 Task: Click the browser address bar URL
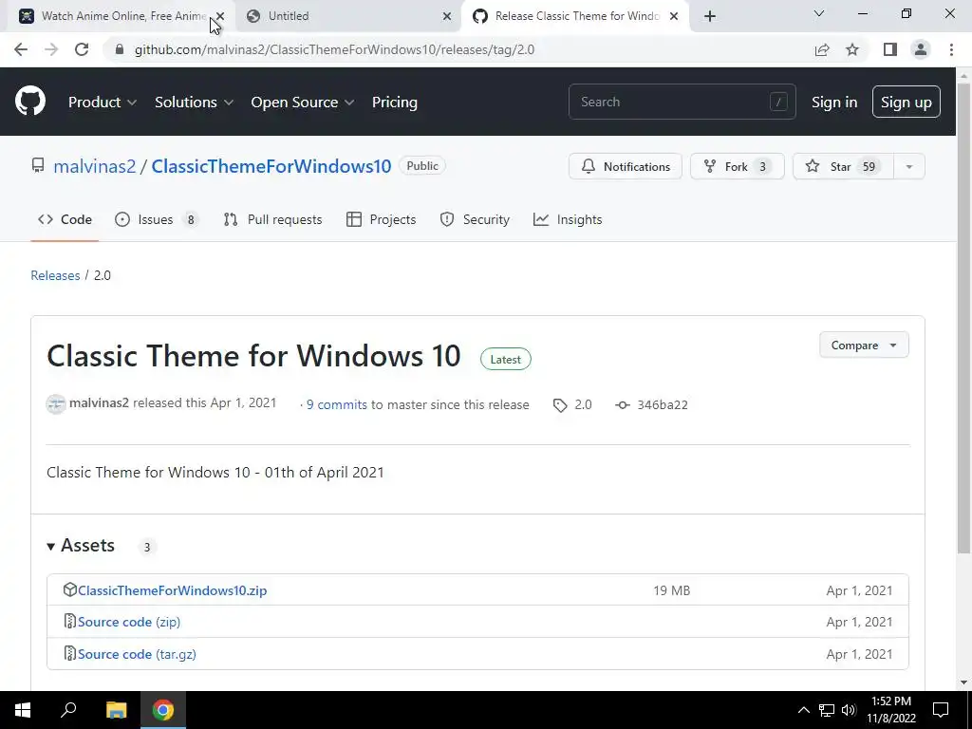[x=335, y=49]
